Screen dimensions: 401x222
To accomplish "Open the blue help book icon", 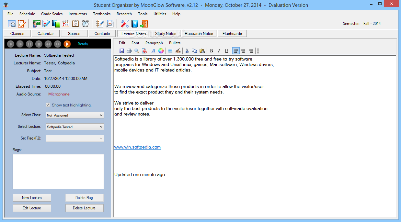I will pyautogui.click(x=134, y=24).
